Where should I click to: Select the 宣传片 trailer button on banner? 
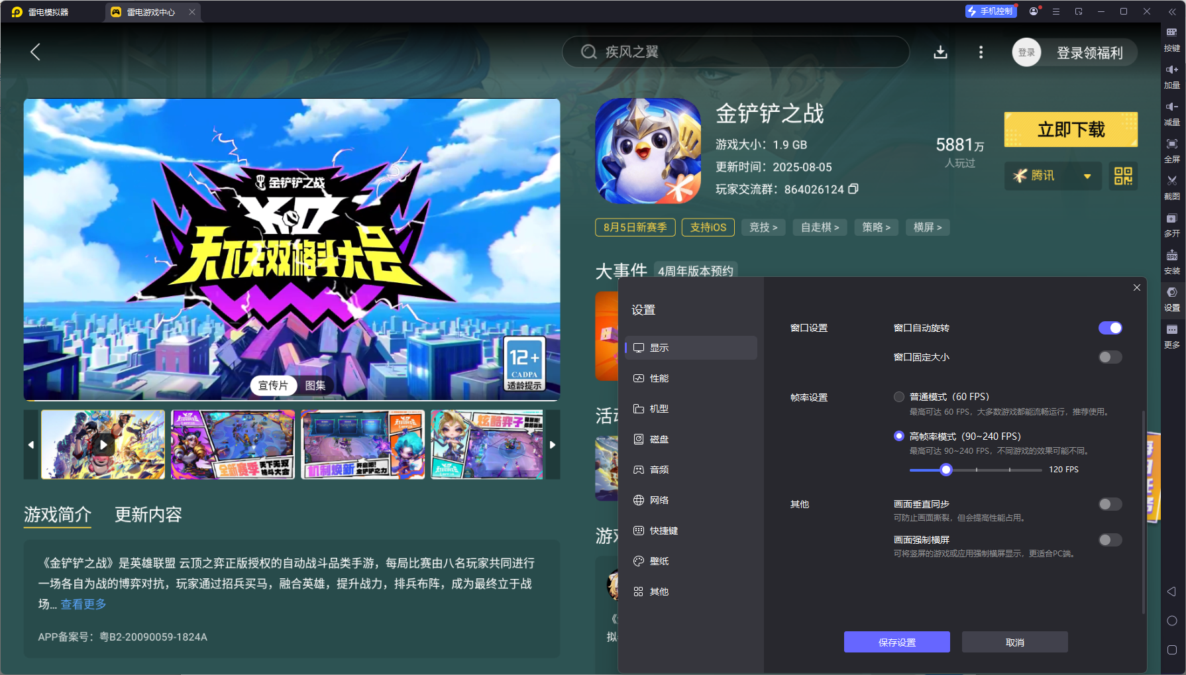(x=273, y=386)
